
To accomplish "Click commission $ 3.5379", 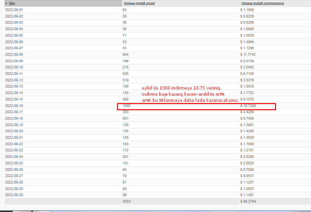I will point(247,80).
